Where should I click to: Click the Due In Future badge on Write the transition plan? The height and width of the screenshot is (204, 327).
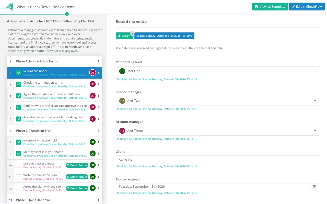click(77, 177)
